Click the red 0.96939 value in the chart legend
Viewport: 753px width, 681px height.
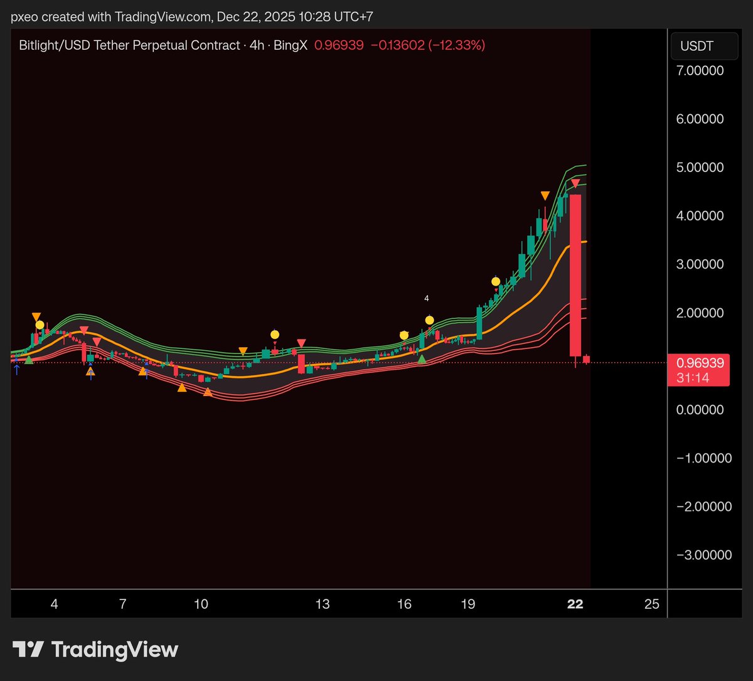coord(339,45)
